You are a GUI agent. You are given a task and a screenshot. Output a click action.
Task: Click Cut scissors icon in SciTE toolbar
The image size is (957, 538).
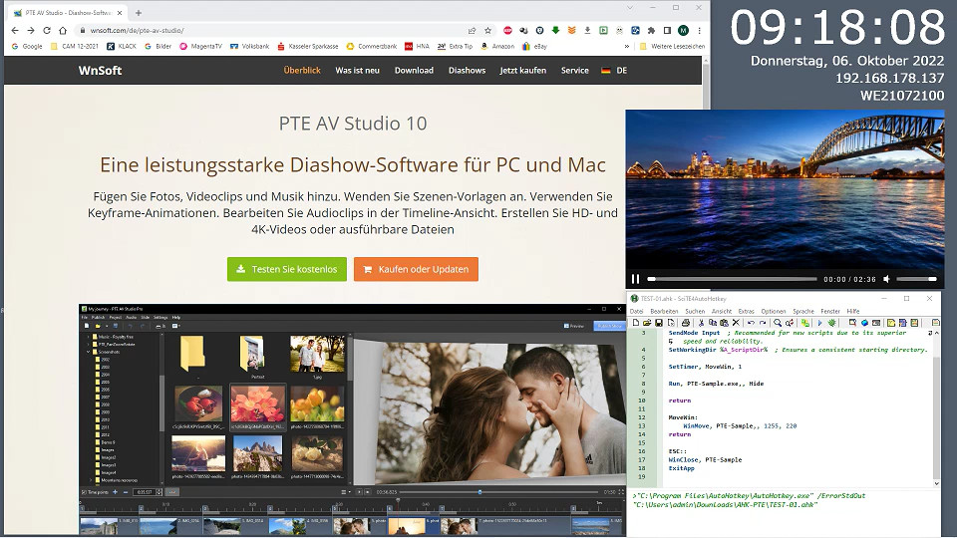701,323
